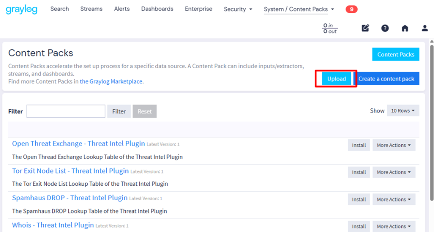Click the Reset button

pyautogui.click(x=144, y=111)
